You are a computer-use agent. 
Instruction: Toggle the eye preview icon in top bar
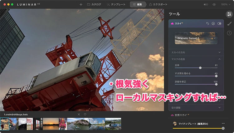[214, 5]
